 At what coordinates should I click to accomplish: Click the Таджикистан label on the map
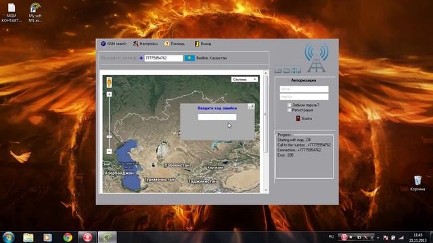click(203, 182)
